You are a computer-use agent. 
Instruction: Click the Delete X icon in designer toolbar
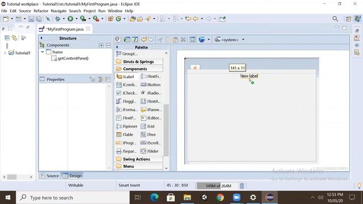[183, 40]
